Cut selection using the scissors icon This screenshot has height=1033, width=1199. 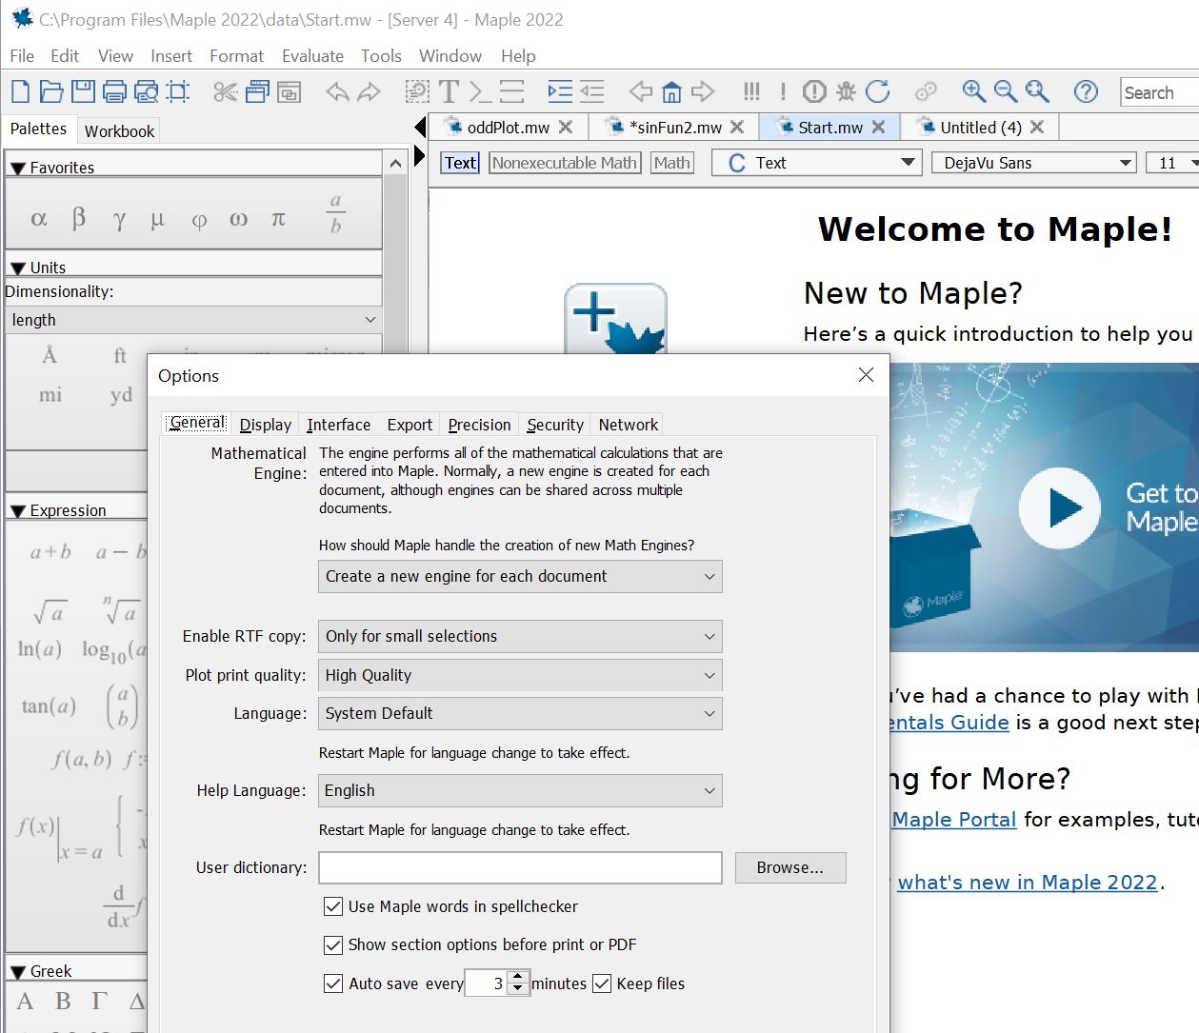tap(226, 91)
